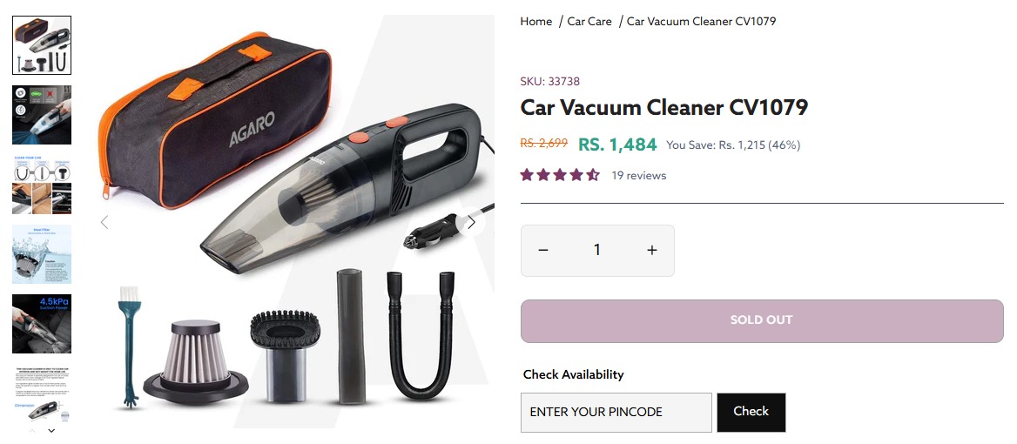Click the purple star rating icons
This screenshot has height=444, width=1017.
tap(560, 175)
